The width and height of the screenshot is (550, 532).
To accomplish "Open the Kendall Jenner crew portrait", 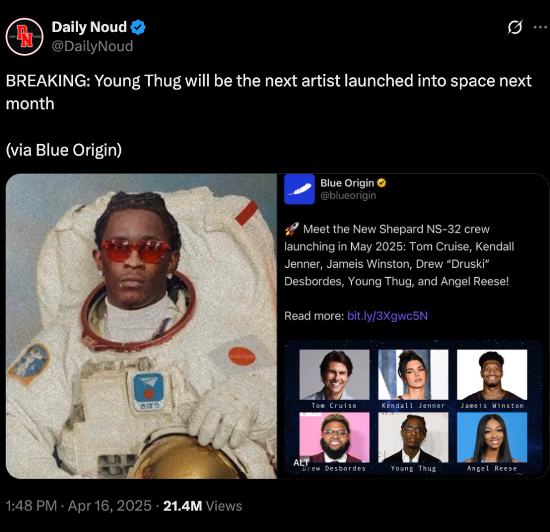I will tap(413, 375).
